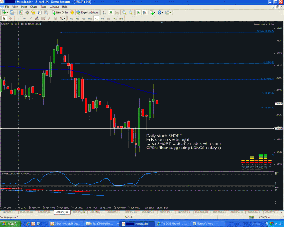
Task: Open the Strategy Tester magnifier icon
Action: coord(46,12)
